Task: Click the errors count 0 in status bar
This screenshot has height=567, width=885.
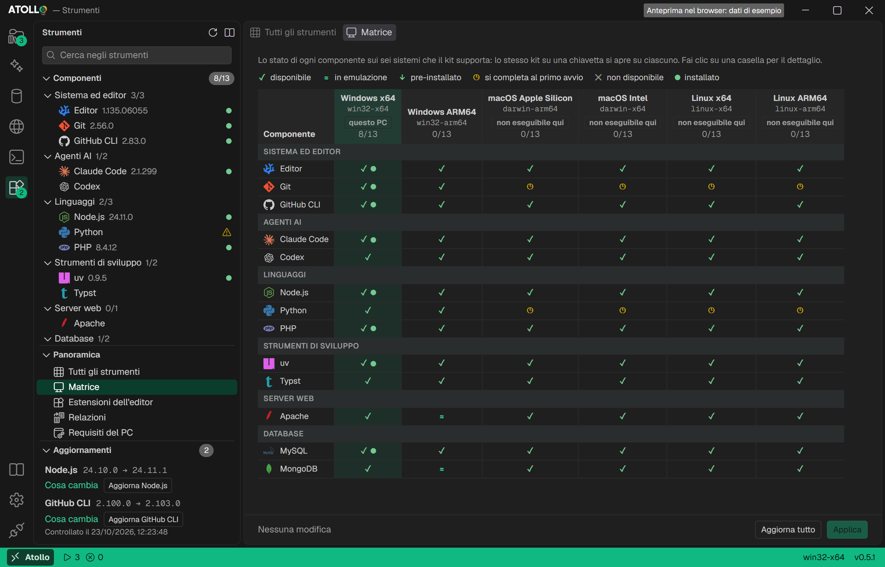Action: coord(95,557)
